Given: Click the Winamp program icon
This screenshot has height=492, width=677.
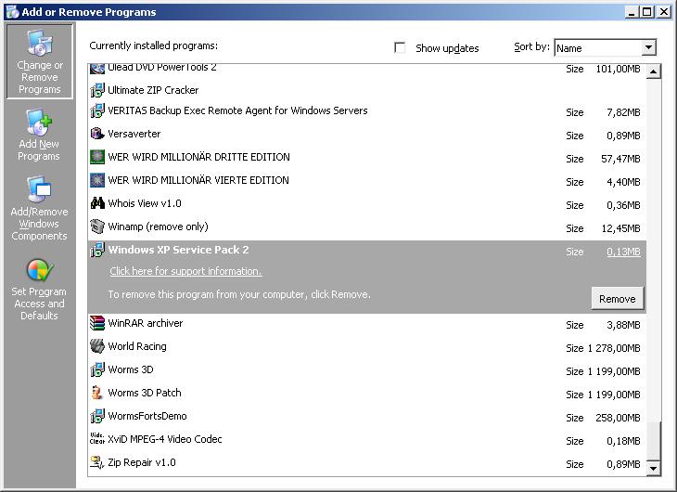Looking at the screenshot, I should click(97, 227).
